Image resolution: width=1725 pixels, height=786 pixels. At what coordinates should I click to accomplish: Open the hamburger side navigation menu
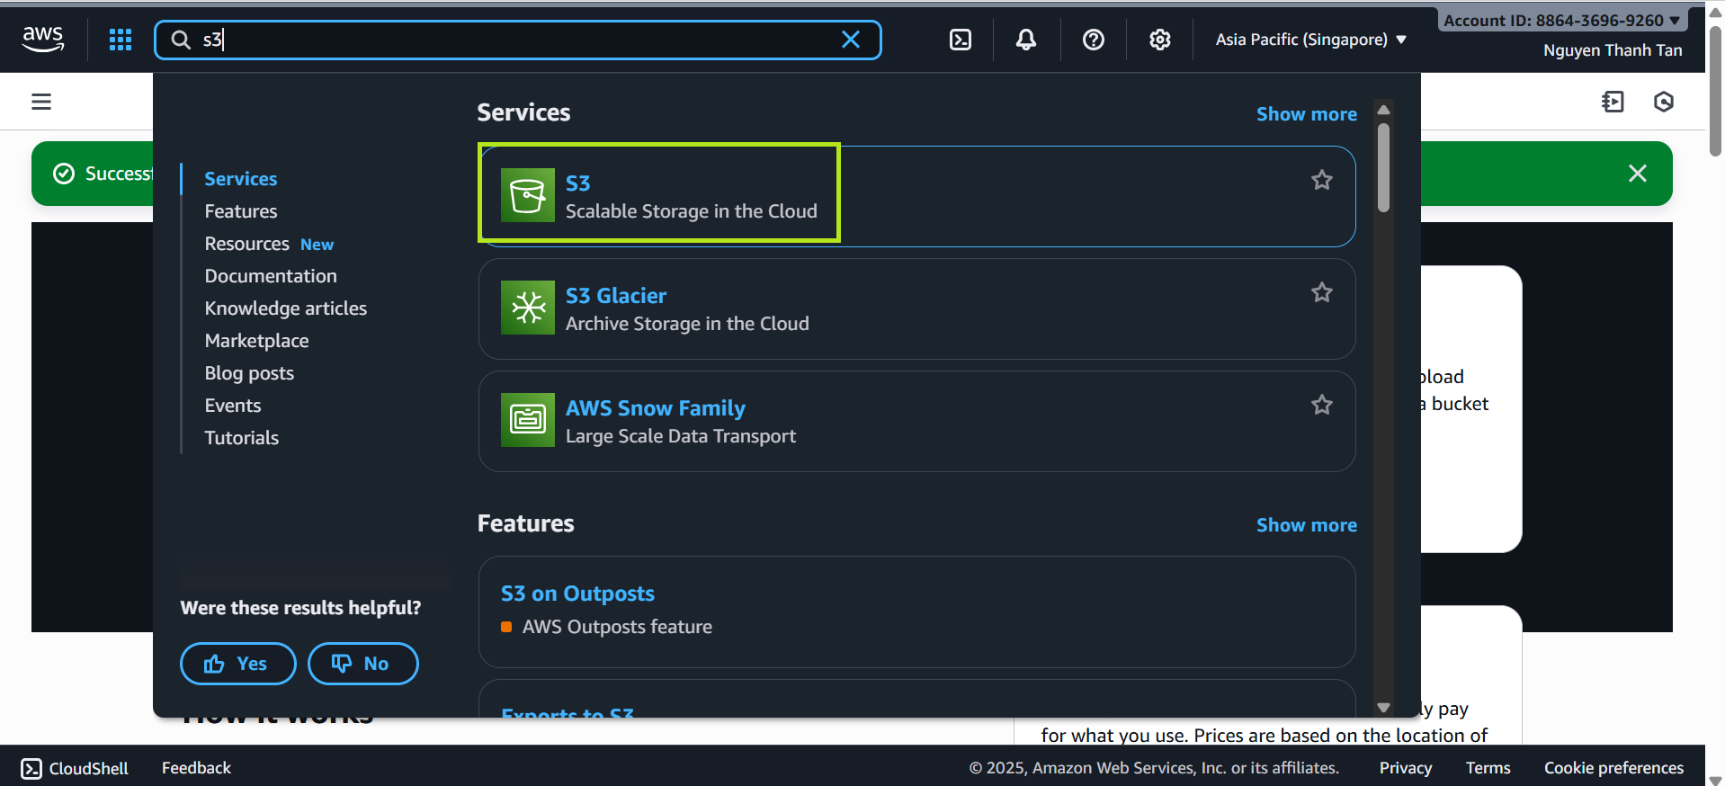[x=41, y=102]
